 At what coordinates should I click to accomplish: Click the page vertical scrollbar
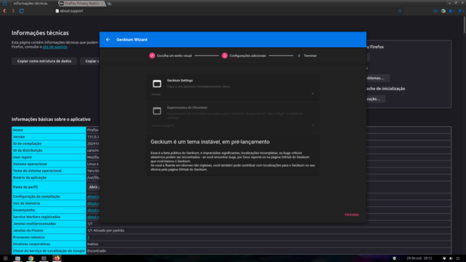pyautogui.click(x=464, y=25)
